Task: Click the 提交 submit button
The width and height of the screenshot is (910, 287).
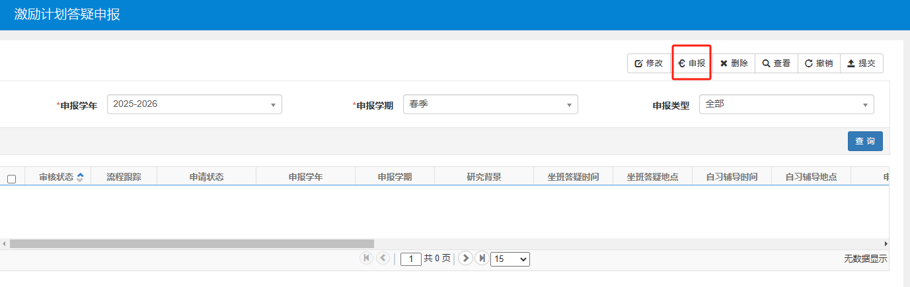Action: [861, 63]
